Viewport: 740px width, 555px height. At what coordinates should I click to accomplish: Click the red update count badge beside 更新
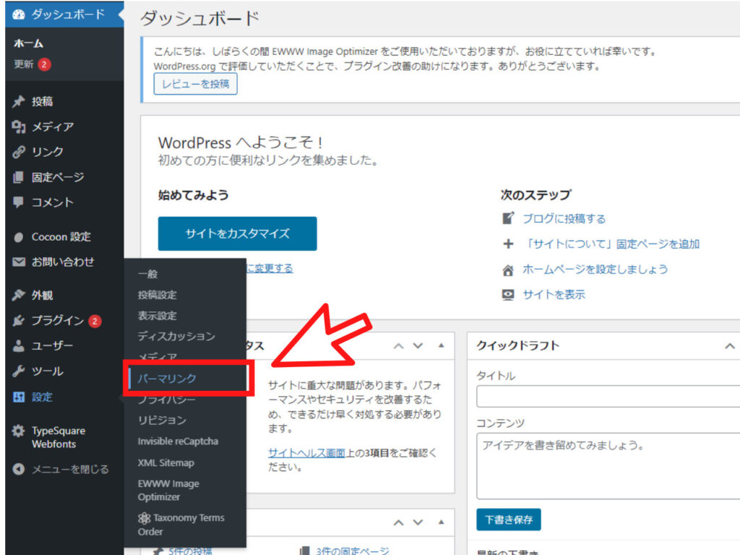click(x=44, y=64)
